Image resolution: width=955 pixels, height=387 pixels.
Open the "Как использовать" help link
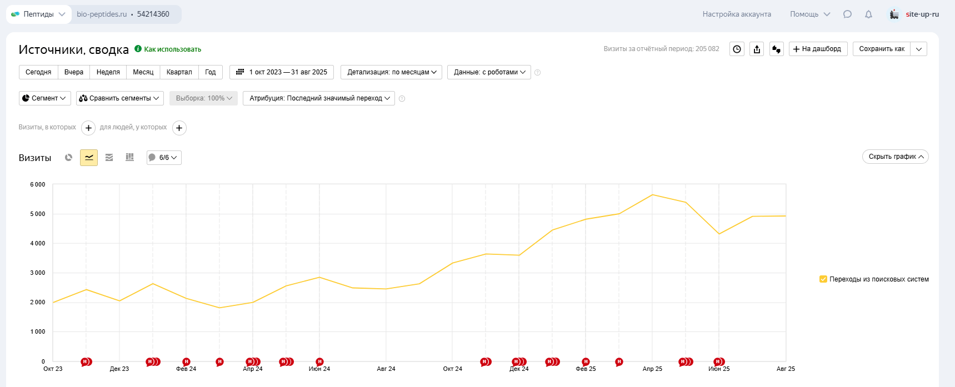click(172, 49)
